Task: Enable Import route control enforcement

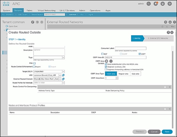Action: coord(34,67)
